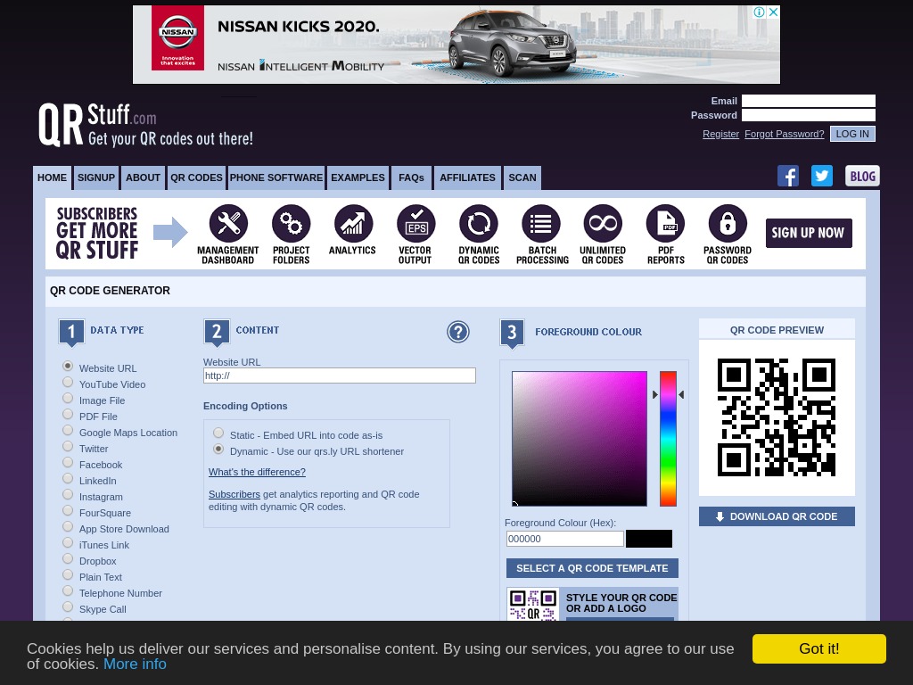This screenshot has height=685, width=913.
Task: Visit the Blog icon button
Action: click(862, 176)
